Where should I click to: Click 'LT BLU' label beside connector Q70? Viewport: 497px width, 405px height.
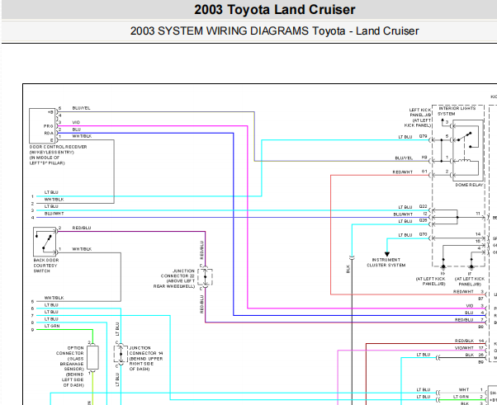point(405,235)
